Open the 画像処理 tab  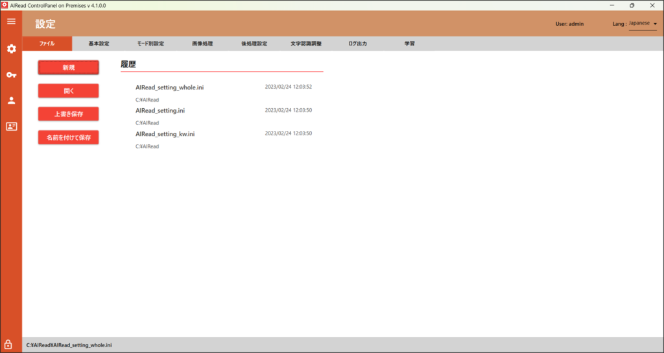202,43
